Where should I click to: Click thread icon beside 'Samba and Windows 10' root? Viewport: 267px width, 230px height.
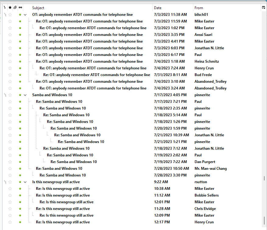click(5, 95)
